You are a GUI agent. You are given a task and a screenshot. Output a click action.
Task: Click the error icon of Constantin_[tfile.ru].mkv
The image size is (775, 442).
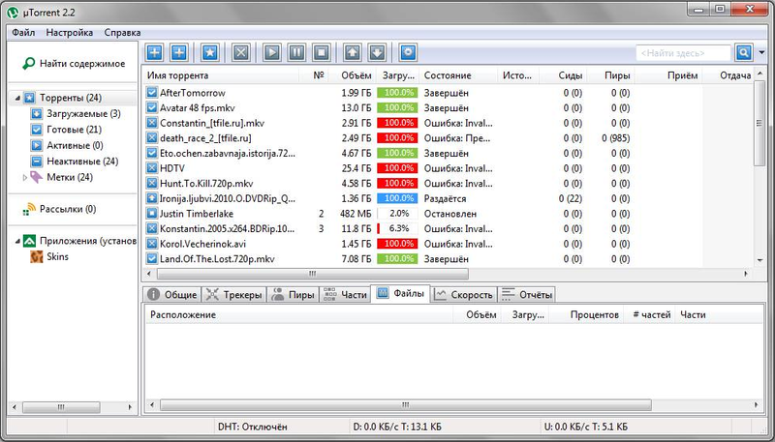(x=152, y=123)
